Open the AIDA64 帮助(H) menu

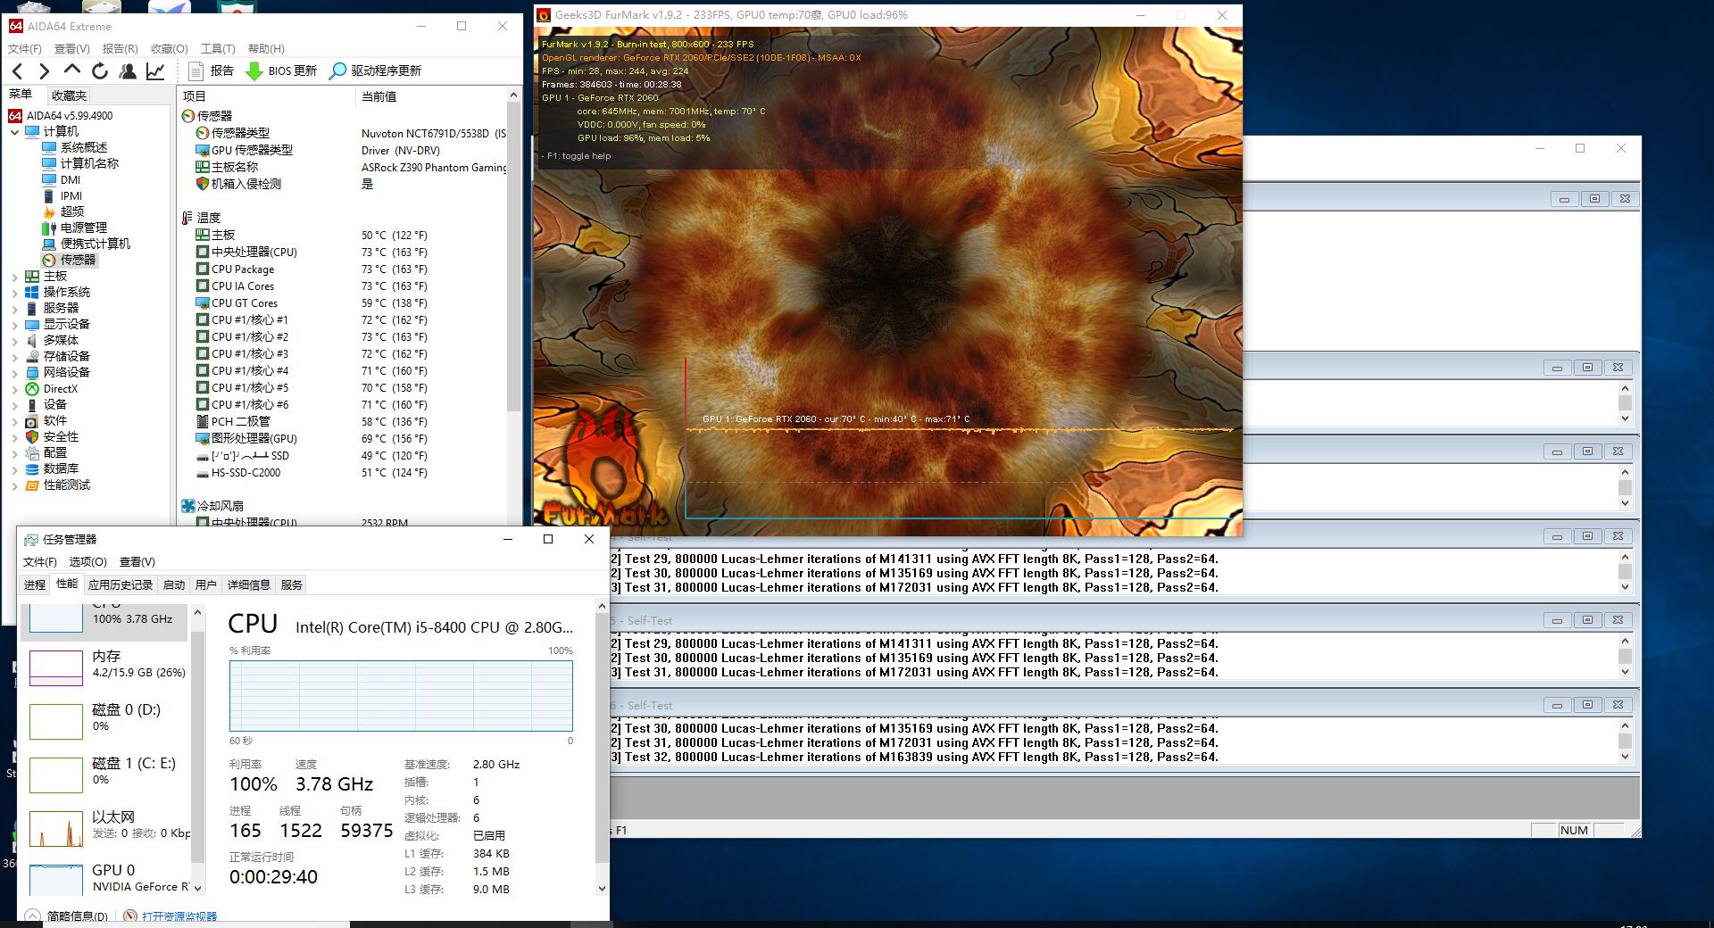tap(266, 48)
